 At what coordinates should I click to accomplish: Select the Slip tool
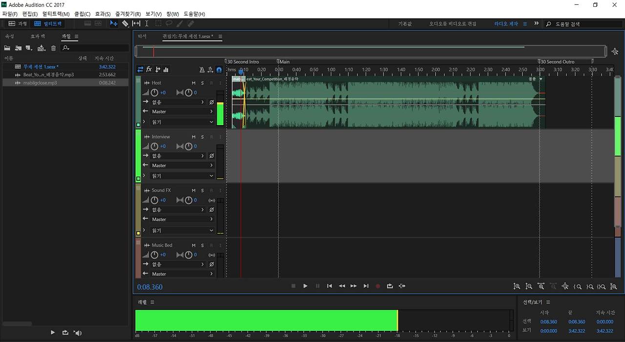click(136, 23)
